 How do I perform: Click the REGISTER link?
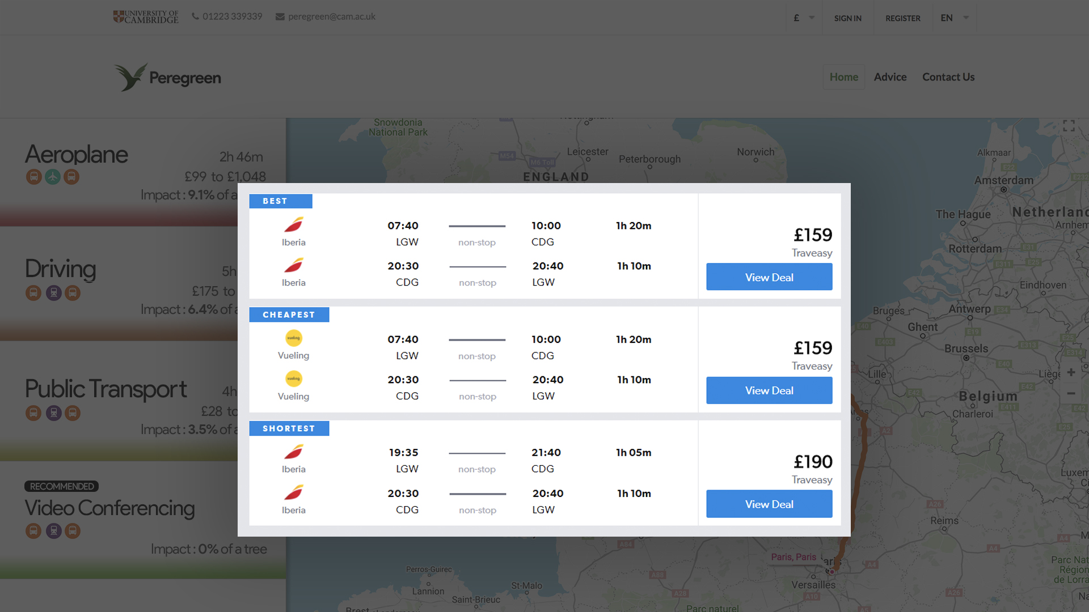point(902,18)
